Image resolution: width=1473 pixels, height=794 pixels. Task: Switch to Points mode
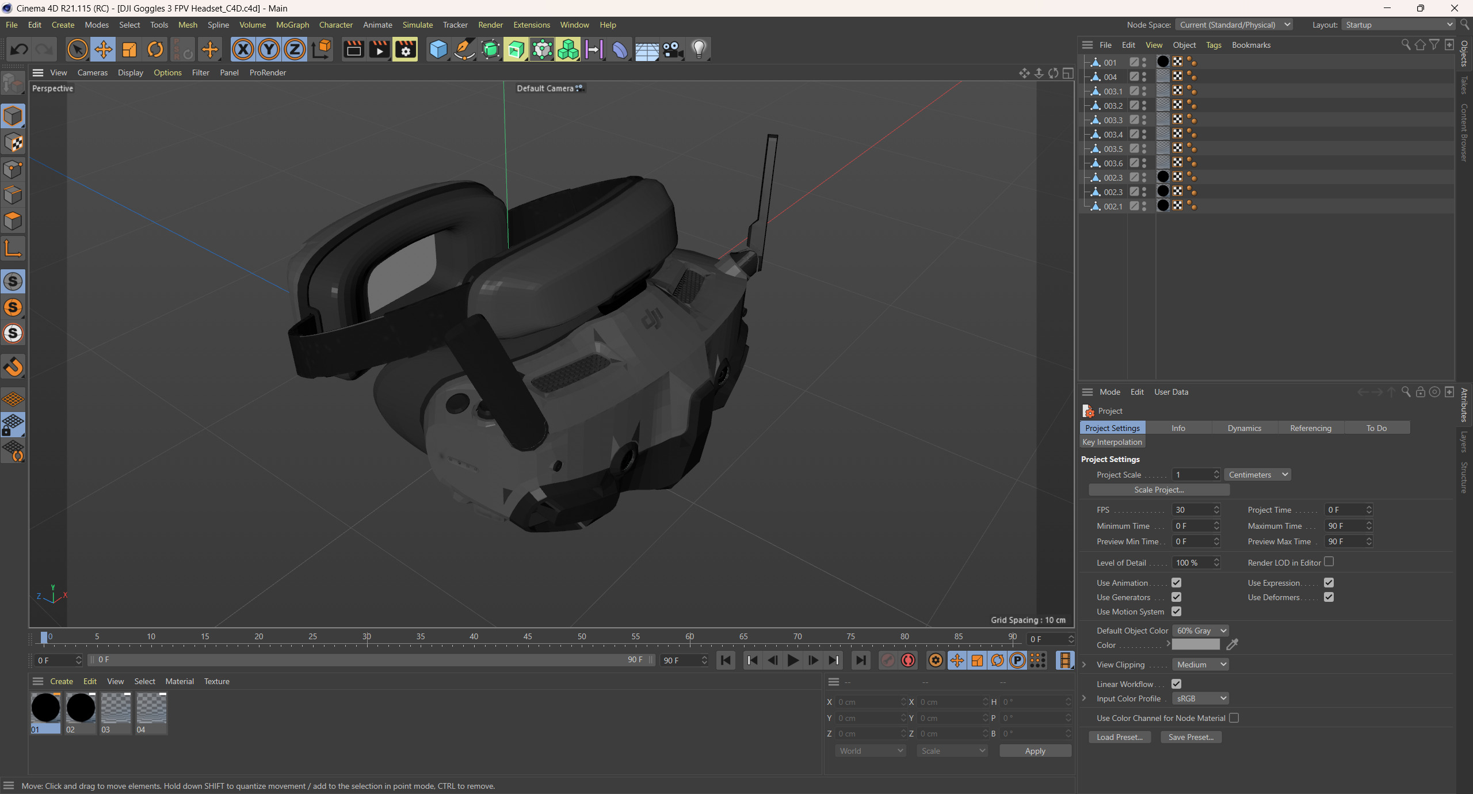[13, 169]
